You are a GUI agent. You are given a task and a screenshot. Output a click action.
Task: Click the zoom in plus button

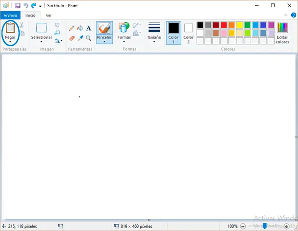coord(286,226)
